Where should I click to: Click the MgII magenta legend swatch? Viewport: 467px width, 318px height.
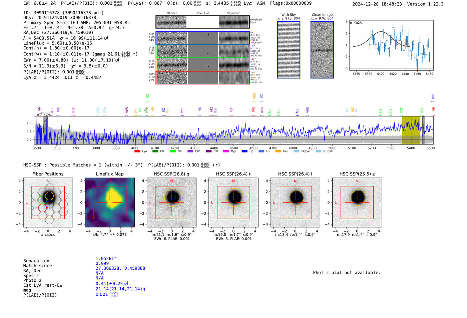pyautogui.click(x=226, y=151)
